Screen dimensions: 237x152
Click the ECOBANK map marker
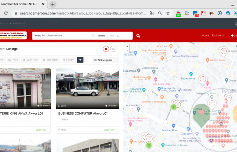pos(179,89)
